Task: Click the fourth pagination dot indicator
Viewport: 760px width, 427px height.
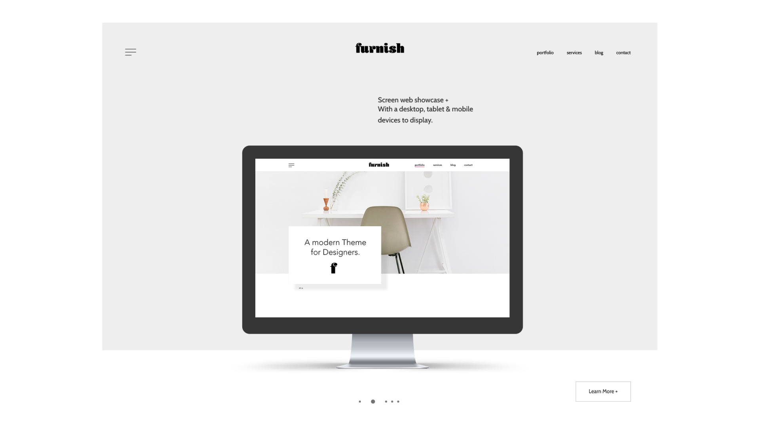Action: coord(392,401)
